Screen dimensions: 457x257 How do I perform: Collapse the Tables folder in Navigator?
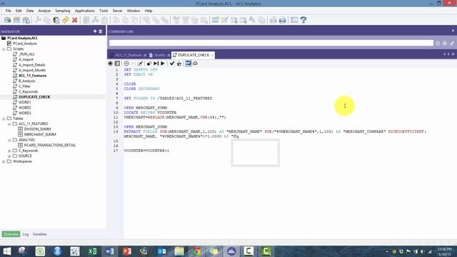click(4, 119)
